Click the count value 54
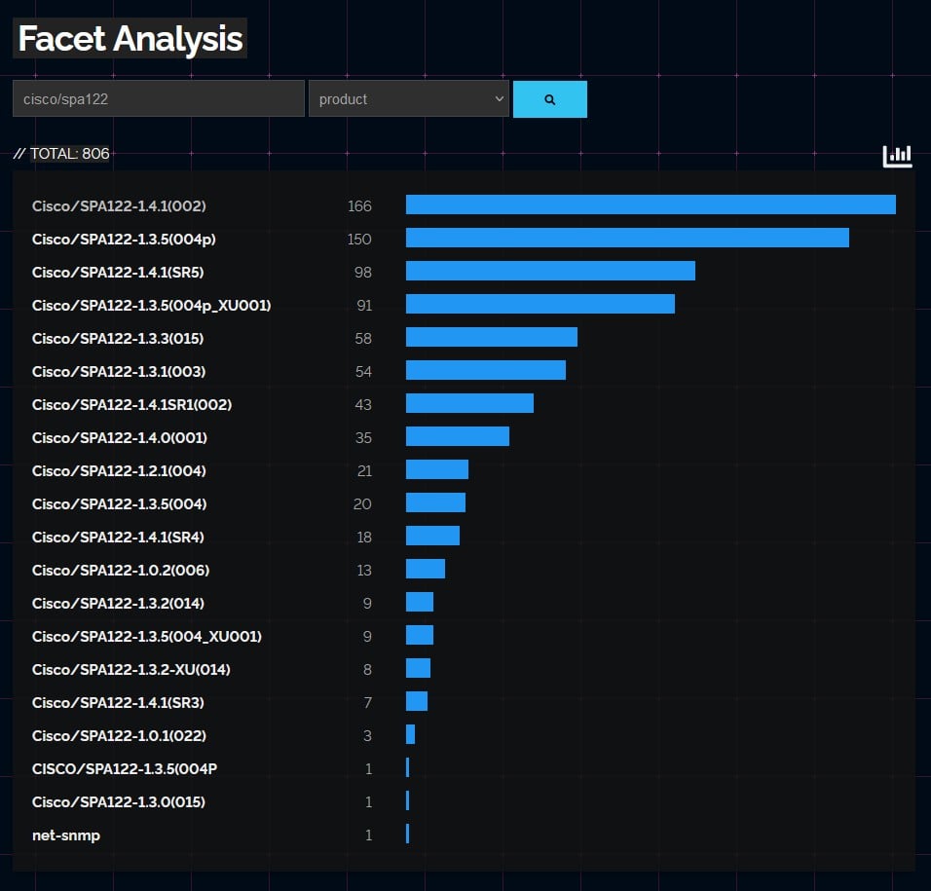931x891 pixels. click(363, 372)
